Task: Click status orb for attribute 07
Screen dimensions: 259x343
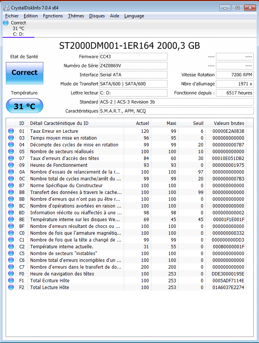Action: (x=11, y=158)
